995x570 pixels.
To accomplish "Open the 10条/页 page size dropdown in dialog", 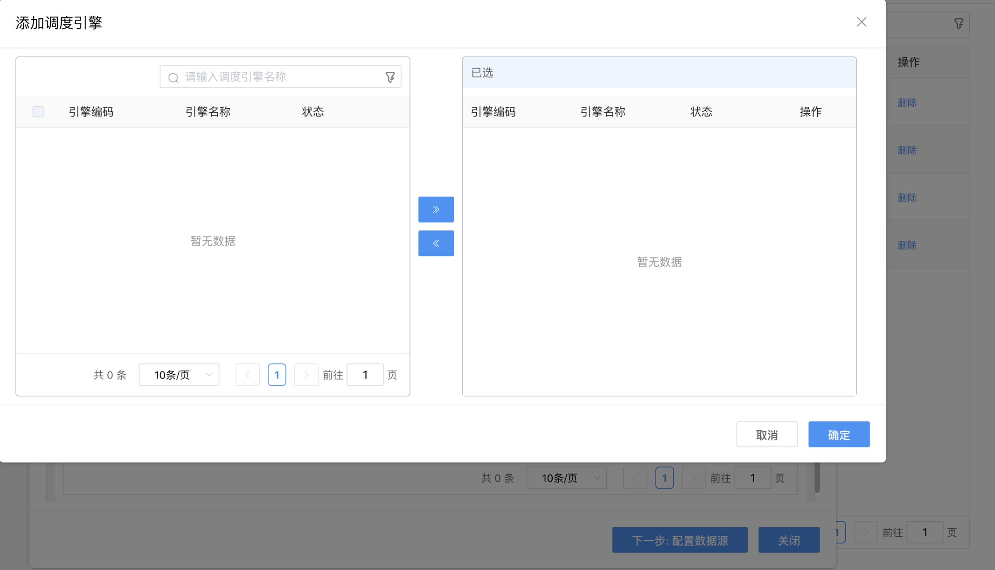I will coord(179,375).
